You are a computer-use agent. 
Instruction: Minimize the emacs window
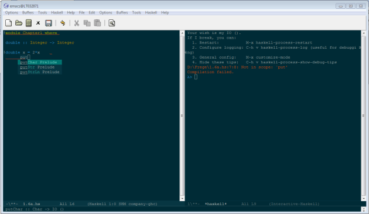(340, 6)
